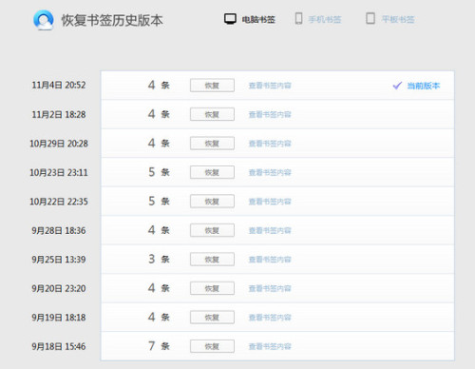View bookmark contents for 11月4日 20:52
475x369 pixels.
pyautogui.click(x=270, y=86)
